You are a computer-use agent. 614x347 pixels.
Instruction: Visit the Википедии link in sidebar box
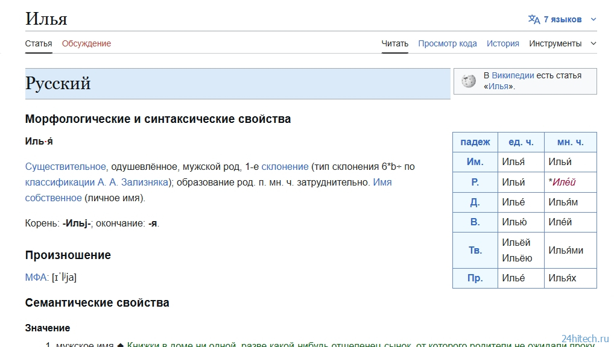(513, 75)
